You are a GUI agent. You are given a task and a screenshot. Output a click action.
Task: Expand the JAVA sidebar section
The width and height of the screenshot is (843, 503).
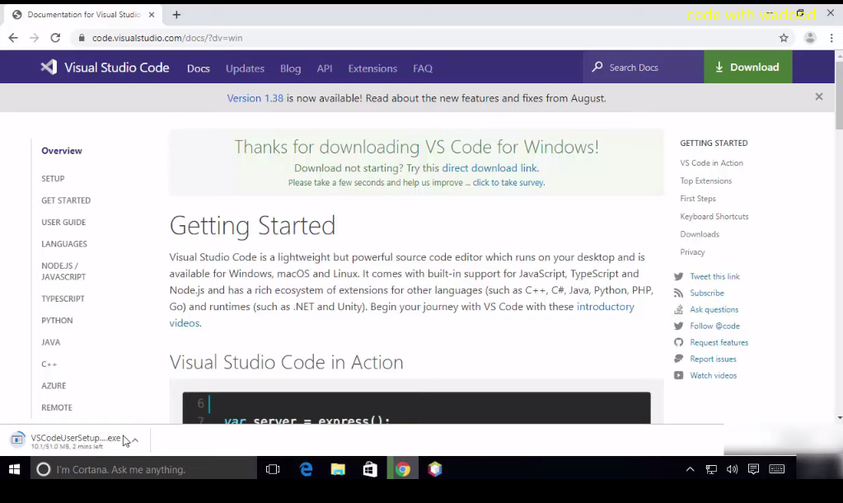(51, 342)
